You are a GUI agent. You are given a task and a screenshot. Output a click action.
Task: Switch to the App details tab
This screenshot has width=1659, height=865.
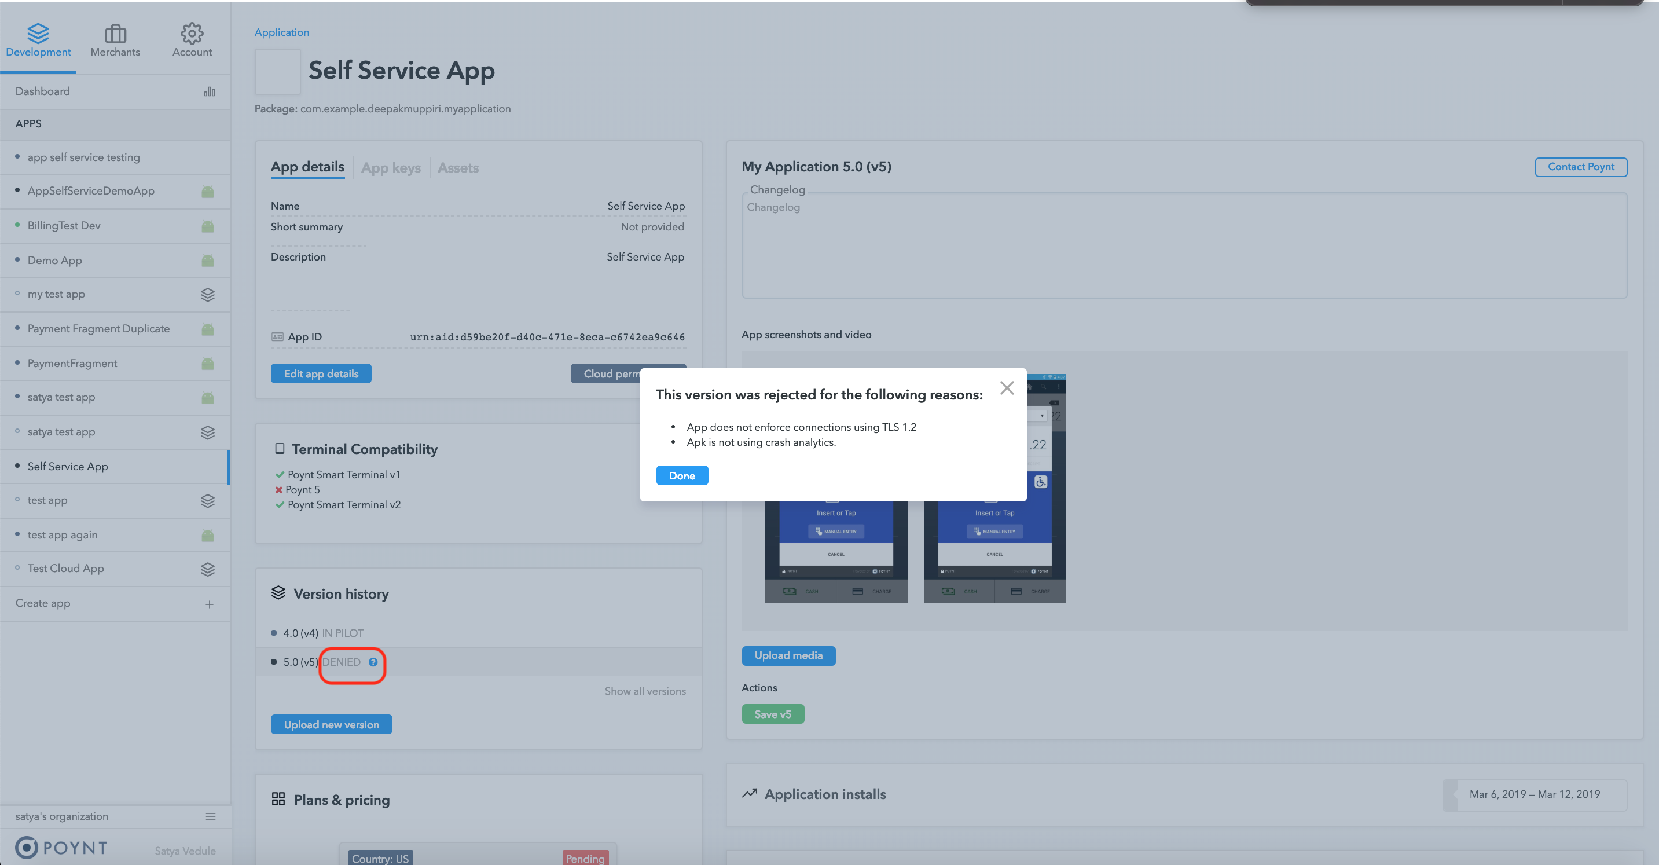point(307,167)
